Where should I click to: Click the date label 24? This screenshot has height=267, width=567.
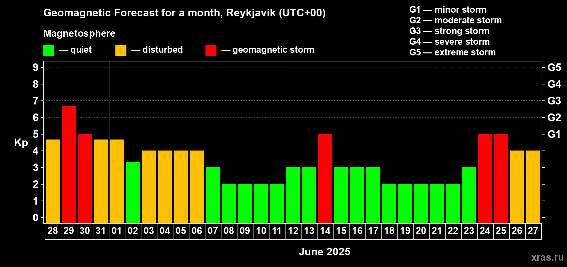pyautogui.click(x=485, y=231)
